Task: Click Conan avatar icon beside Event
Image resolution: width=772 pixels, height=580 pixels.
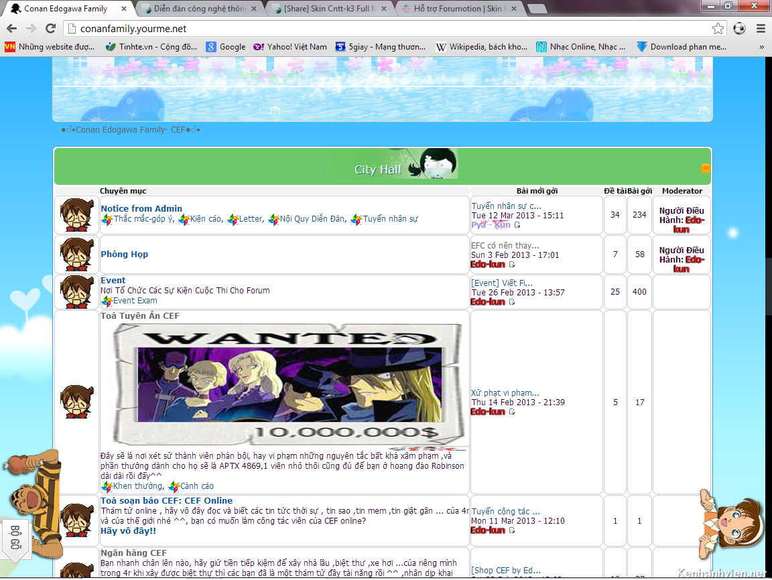Action: (x=77, y=292)
